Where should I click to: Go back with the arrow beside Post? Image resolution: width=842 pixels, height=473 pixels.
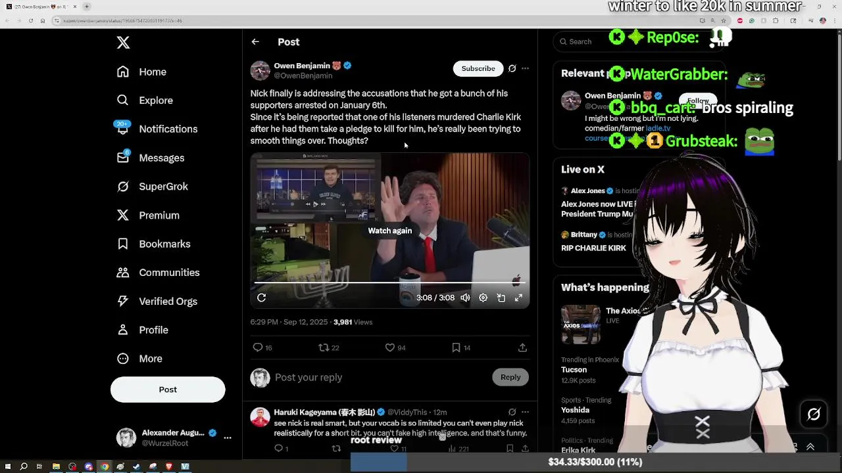click(255, 42)
